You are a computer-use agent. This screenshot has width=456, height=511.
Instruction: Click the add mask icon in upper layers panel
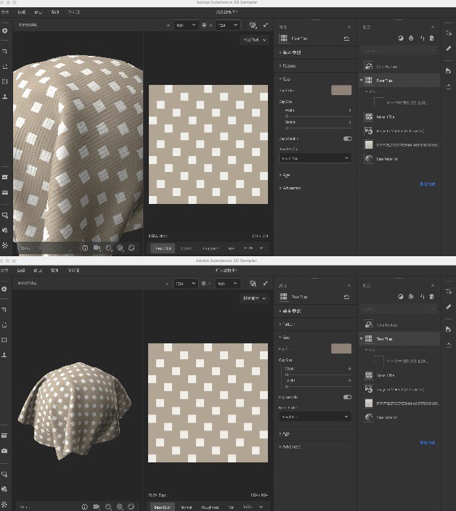[401, 38]
